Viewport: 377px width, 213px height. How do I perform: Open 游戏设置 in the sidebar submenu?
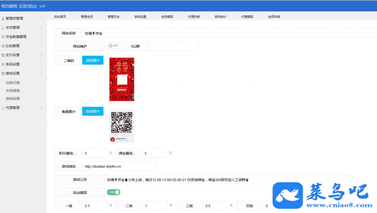click(x=13, y=98)
